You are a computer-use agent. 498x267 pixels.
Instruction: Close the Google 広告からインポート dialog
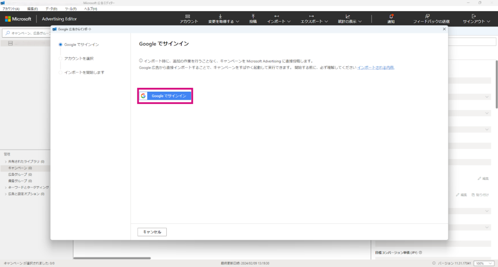coord(444,29)
